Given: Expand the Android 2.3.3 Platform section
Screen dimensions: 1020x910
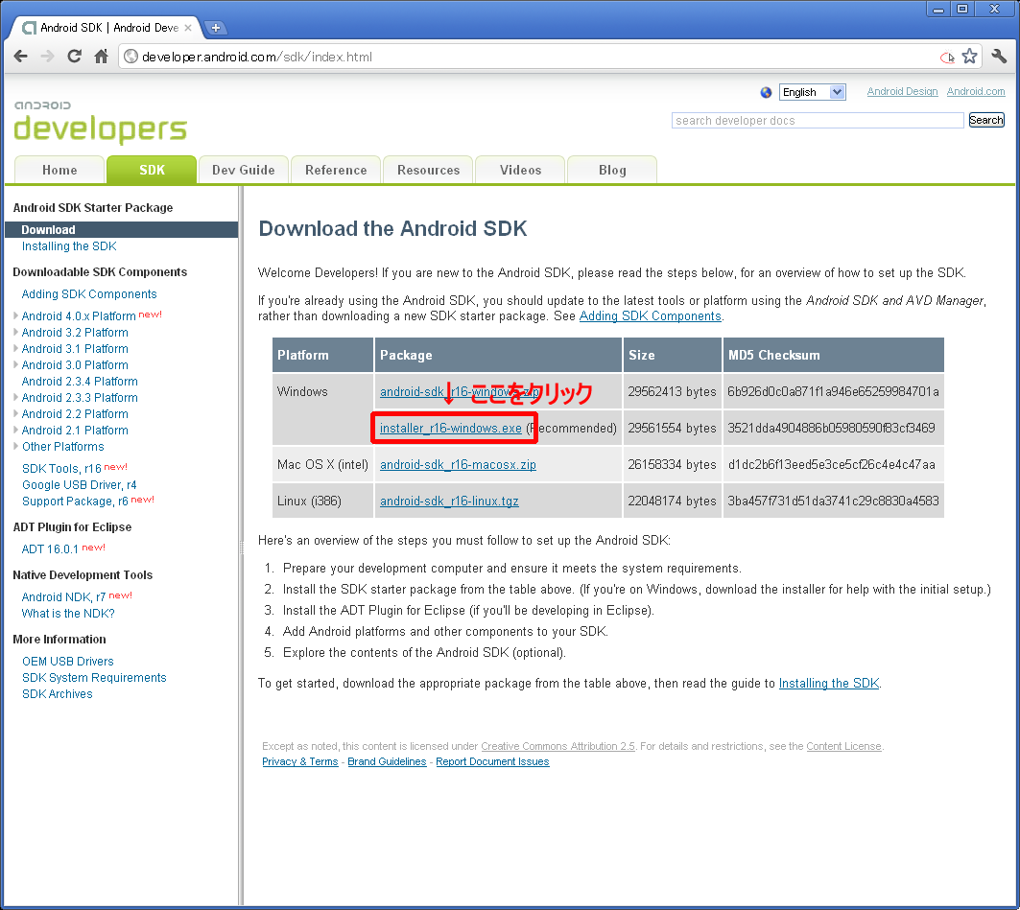Looking at the screenshot, I should point(15,396).
